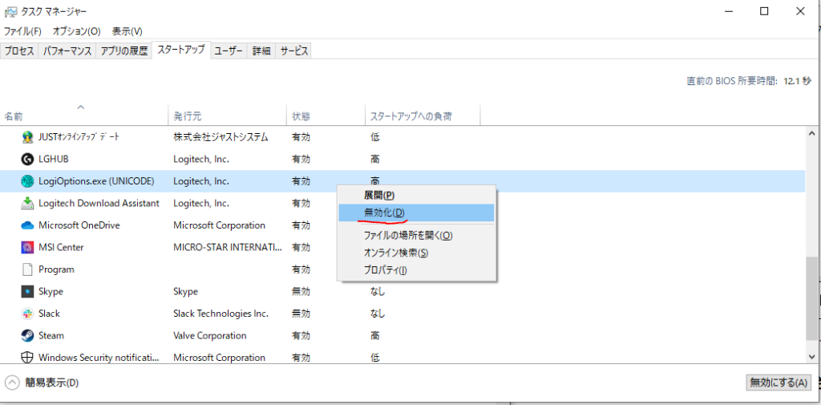
Task: Sort by スタートアップへの負荷 column header
Action: [422, 115]
